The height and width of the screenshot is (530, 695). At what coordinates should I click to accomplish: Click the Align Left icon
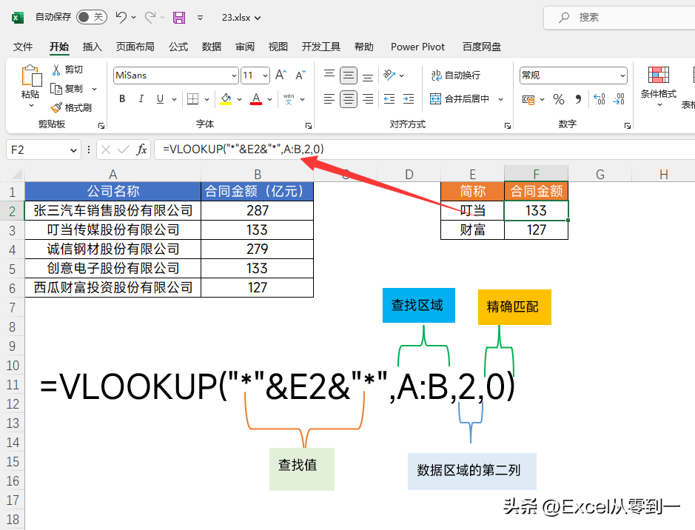[x=329, y=99]
